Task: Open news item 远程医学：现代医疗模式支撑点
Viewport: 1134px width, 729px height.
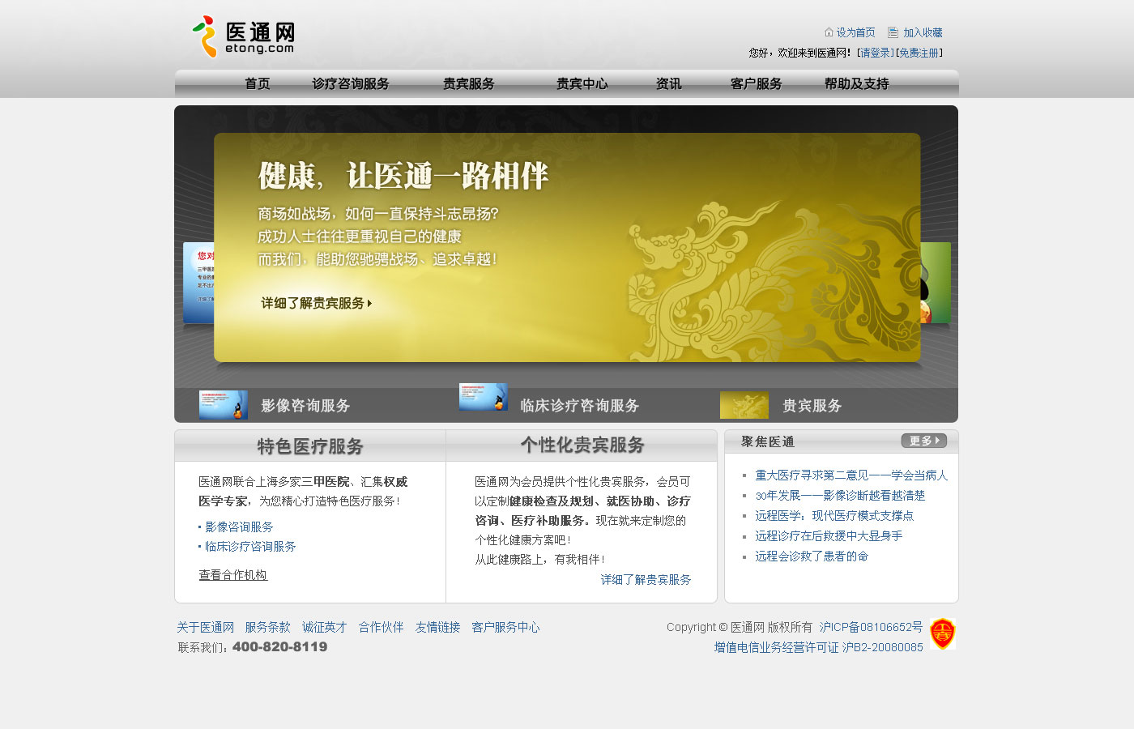Action: (833, 516)
